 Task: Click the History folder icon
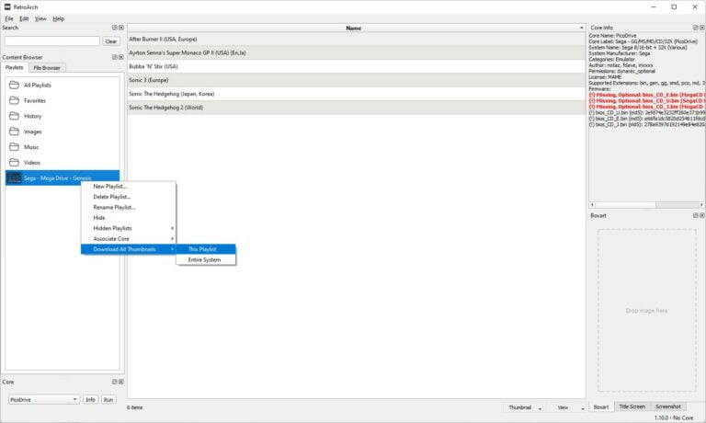coord(14,116)
